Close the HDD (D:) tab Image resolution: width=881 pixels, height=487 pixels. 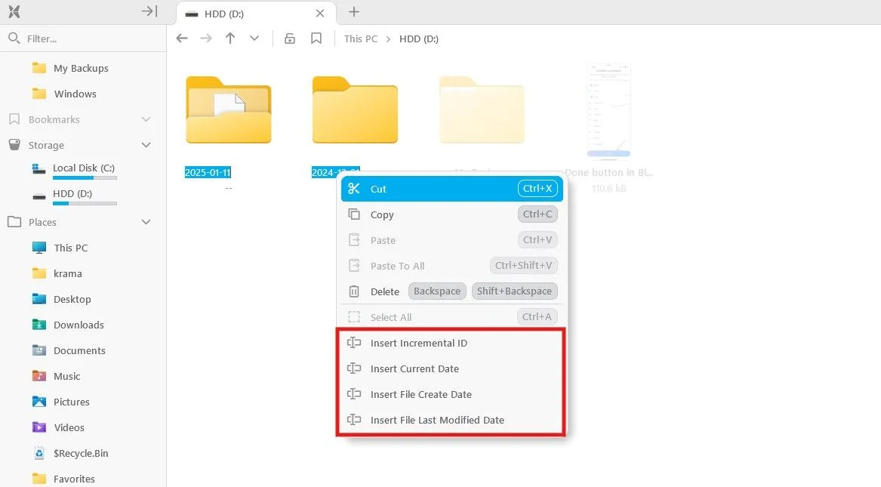click(x=320, y=14)
